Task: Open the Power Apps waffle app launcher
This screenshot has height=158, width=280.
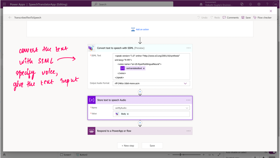Action: (4, 4)
